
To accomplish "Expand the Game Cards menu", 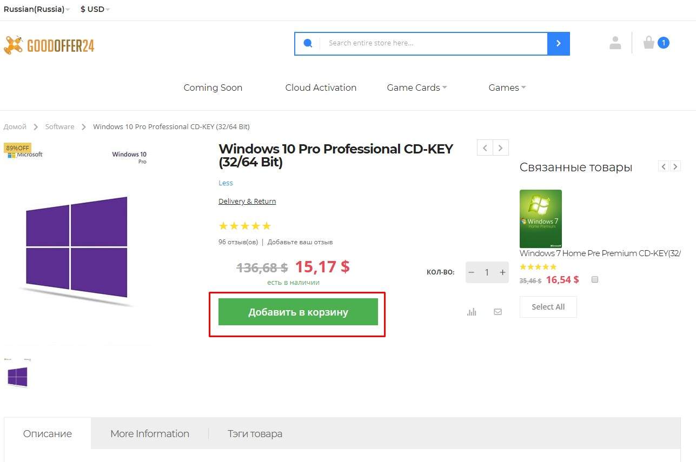I will point(416,88).
